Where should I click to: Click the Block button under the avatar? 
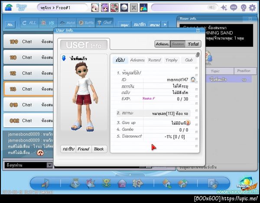tap(99, 149)
